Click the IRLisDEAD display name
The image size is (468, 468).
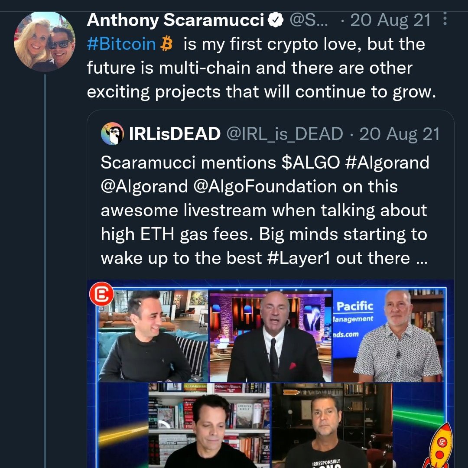click(x=175, y=133)
